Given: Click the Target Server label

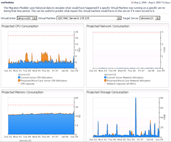Looking at the screenshot, I should [x=131, y=18].
